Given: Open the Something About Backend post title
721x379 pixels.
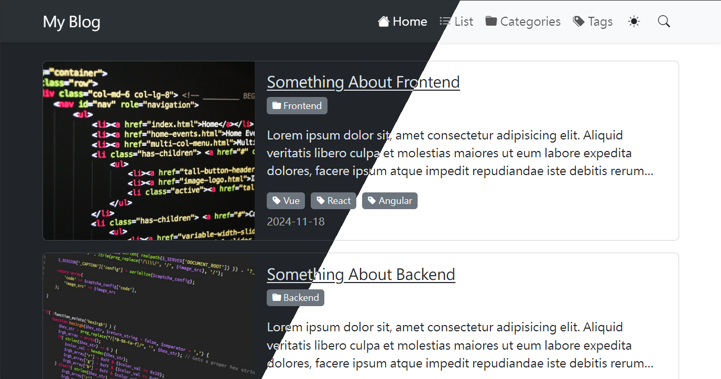Looking at the screenshot, I should [361, 274].
